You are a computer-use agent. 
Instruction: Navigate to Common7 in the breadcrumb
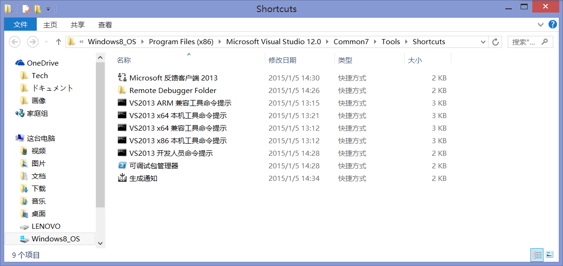click(x=351, y=42)
